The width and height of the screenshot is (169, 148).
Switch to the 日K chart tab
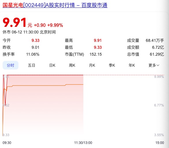[52, 65]
